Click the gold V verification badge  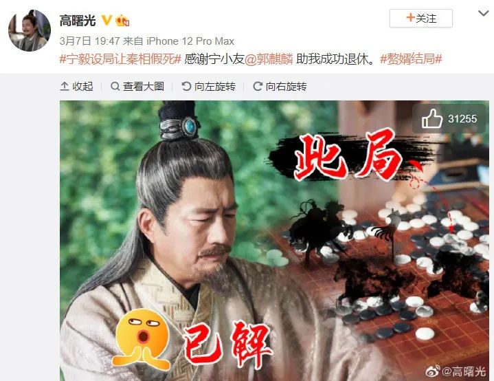[x=106, y=21]
